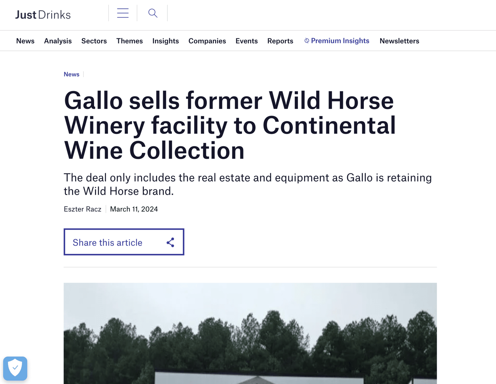Image resolution: width=496 pixels, height=384 pixels.
Task: Select Themes in the navigation bar
Action: point(129,41)
